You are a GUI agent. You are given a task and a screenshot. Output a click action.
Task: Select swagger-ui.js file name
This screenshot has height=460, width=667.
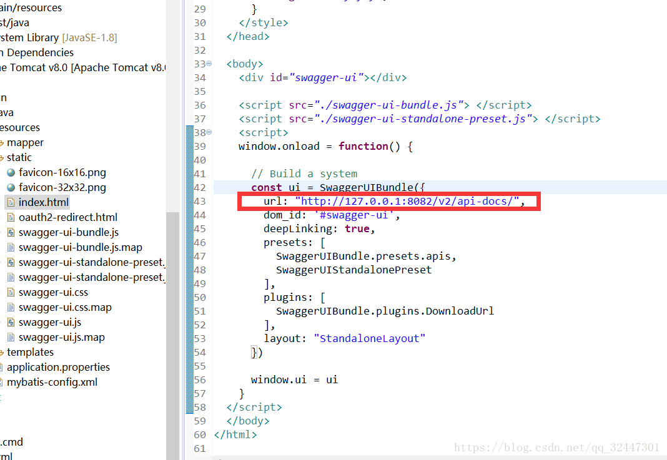pyautogui.click(x=50, y=322)
